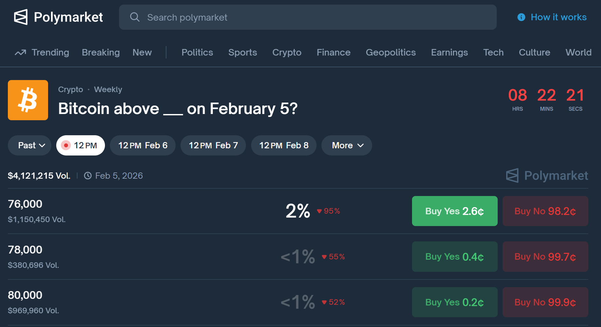Click the Trending arrow icon
Viewport: 601px width, 327px height.
(x=20, y=53)
